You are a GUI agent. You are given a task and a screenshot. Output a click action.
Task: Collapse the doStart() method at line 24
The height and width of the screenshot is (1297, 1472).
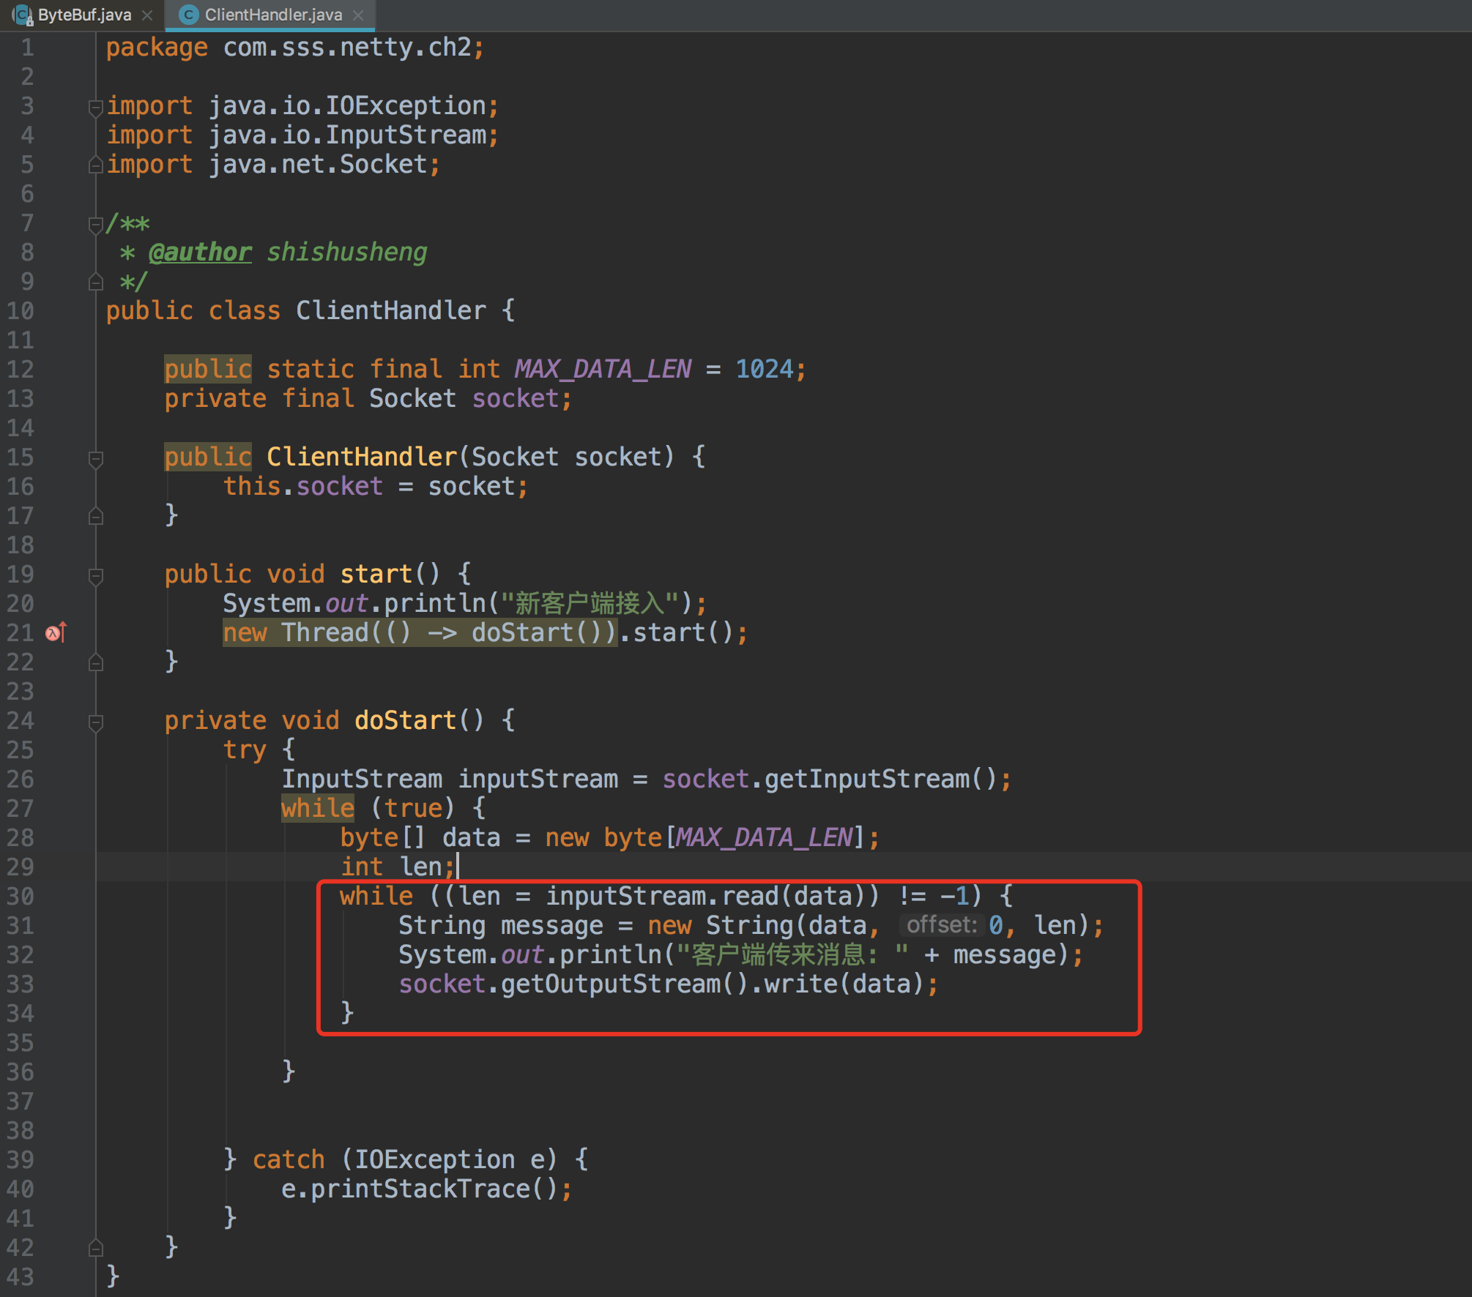[95, 722]
